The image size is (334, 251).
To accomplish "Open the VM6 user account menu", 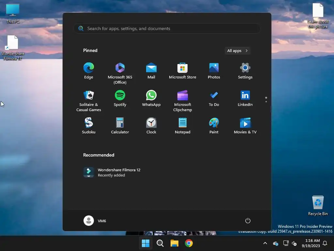I will pos(95,221).
